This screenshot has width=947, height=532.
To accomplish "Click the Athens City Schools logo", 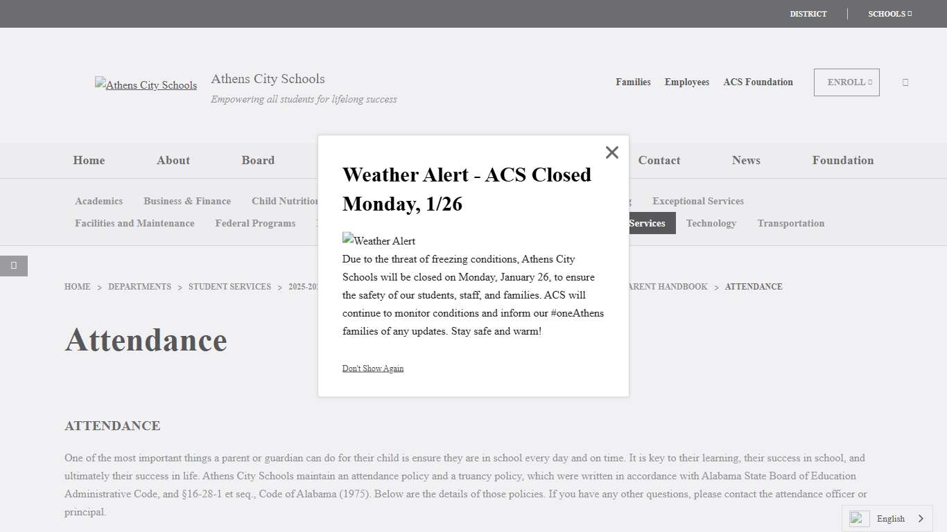I will [x=146, y=85].
